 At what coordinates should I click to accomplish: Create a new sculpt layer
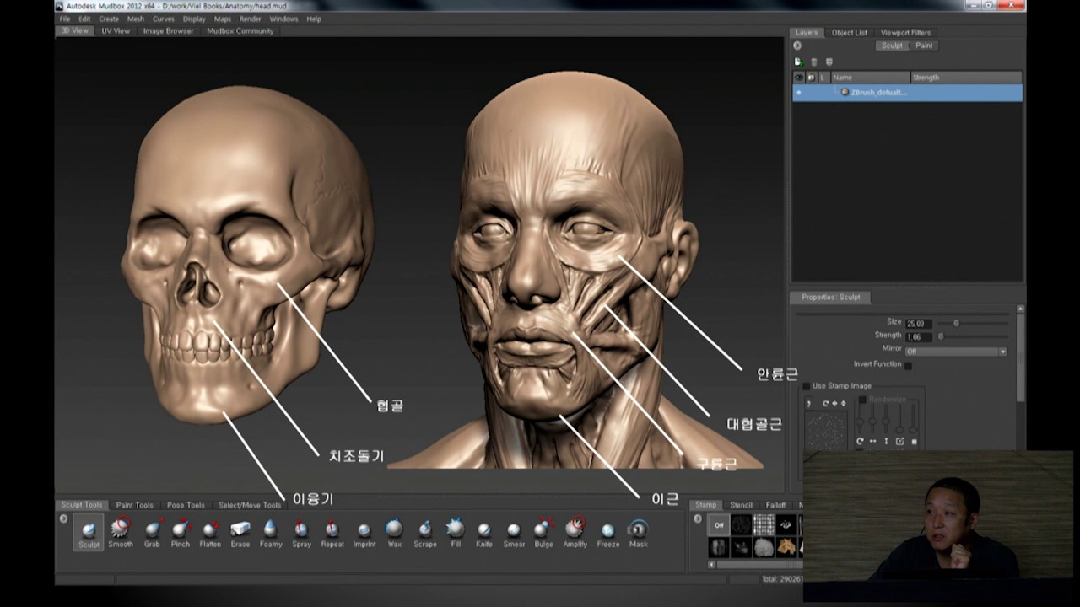(x=798, y=62)
